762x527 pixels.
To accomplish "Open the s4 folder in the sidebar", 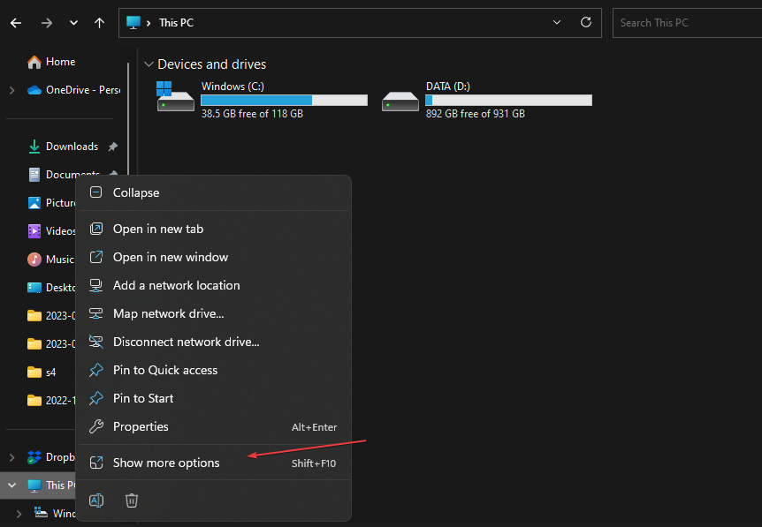I will [51, 372].
